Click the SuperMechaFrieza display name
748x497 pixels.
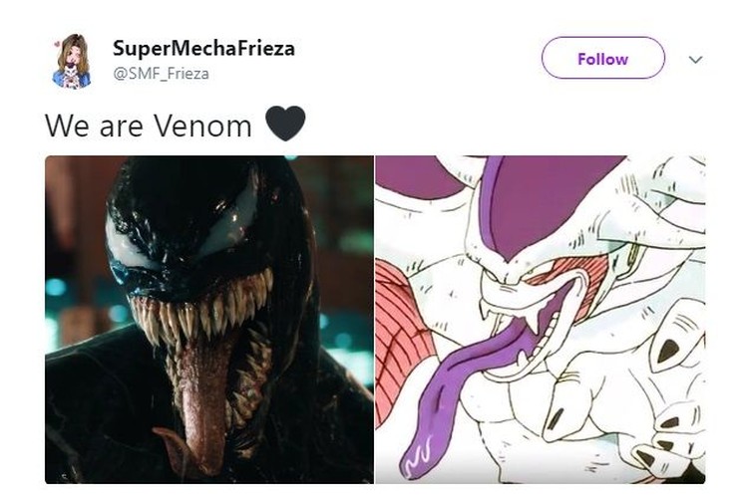pyautogui.click(x=203, y=48)
